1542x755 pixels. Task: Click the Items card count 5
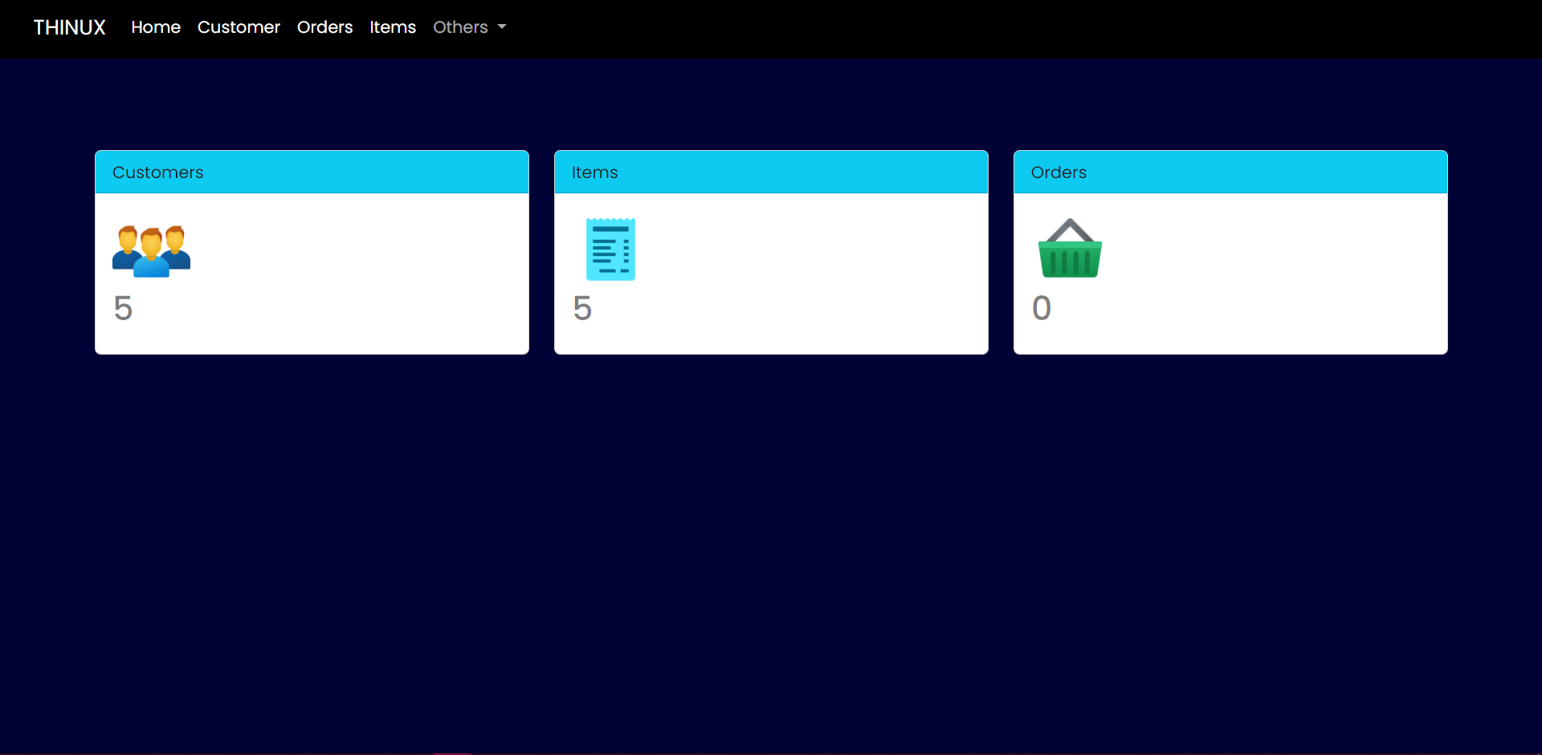click(x=582, y=309)
